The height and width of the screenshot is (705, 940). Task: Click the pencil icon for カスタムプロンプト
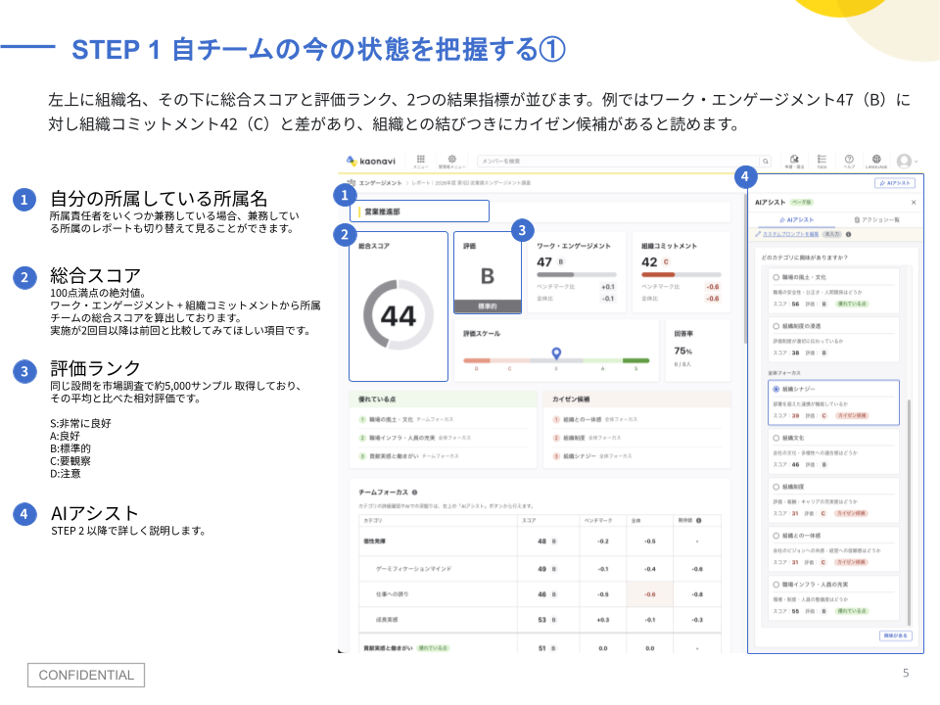tap(758, 234)
